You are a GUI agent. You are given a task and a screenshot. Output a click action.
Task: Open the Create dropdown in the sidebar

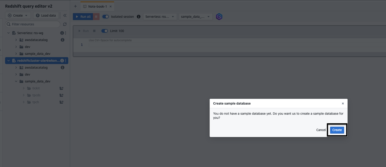coord(18,16)
